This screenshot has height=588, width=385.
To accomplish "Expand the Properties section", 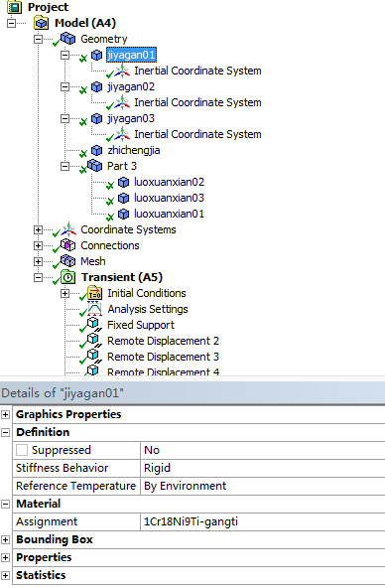I will tap(5, 557).
